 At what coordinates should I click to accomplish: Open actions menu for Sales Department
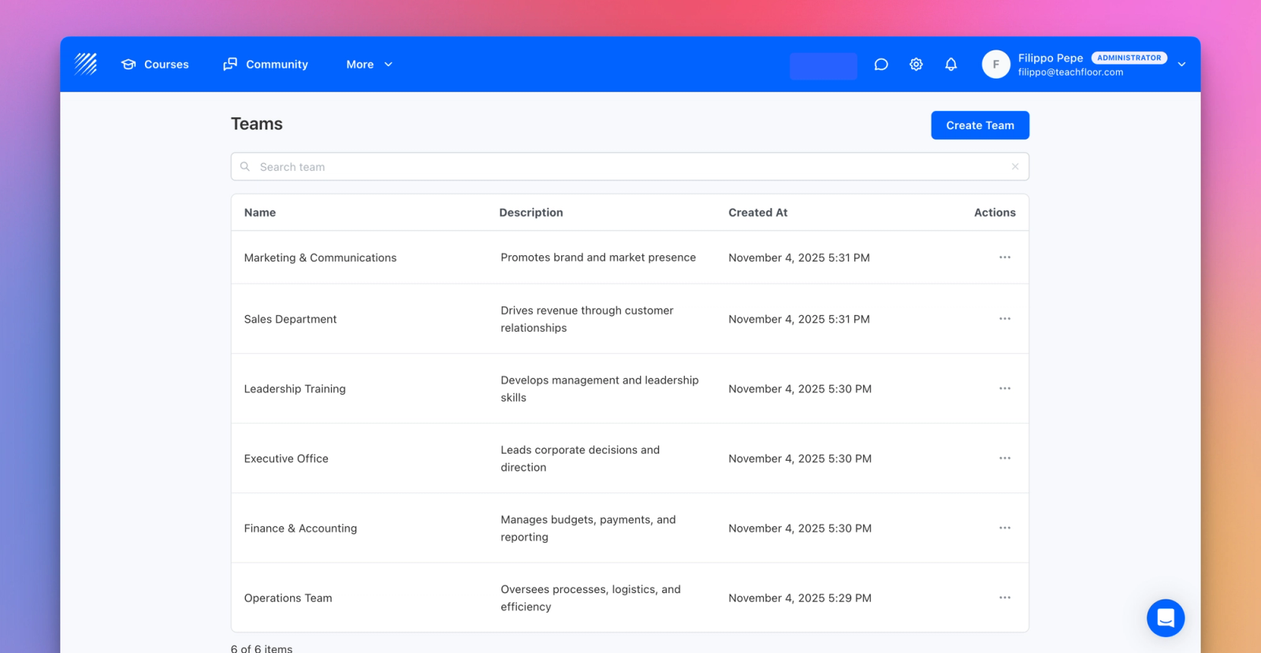tap(1005, 319)
